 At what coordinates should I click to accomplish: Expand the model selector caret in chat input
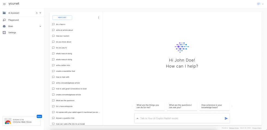[x=137, y=118]
